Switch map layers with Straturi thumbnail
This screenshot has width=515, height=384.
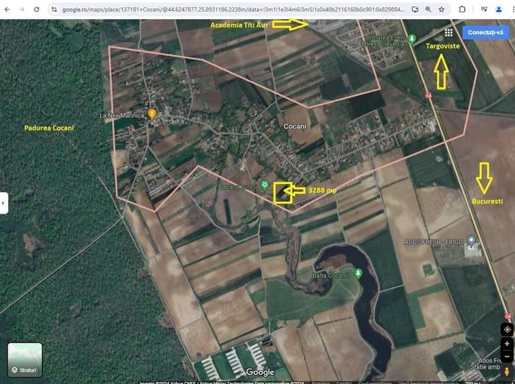(25, 359)
